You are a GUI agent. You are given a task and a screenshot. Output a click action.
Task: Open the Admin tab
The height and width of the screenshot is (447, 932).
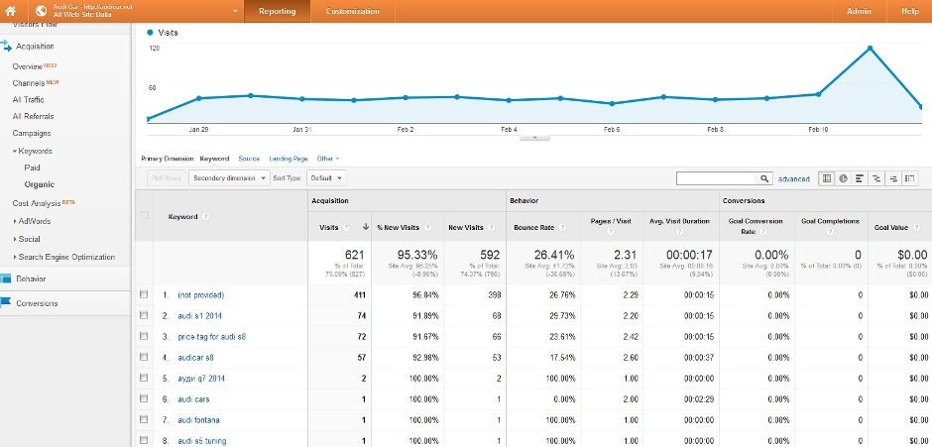pos(859,11)
